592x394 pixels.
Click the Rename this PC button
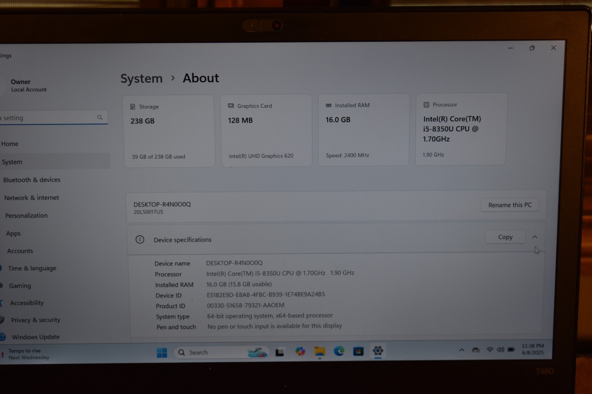[510, 205]
